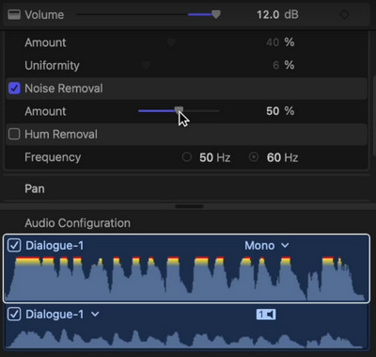Click the Volume film-strip icon
Screen dimensions: 376x357
pos(14,14)
